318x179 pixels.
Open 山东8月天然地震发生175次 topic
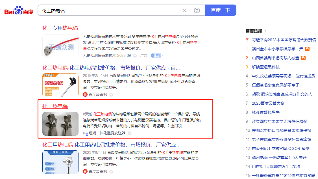coord(276,167)
